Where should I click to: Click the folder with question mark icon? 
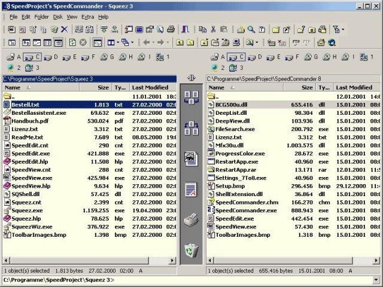coord(301,30)
